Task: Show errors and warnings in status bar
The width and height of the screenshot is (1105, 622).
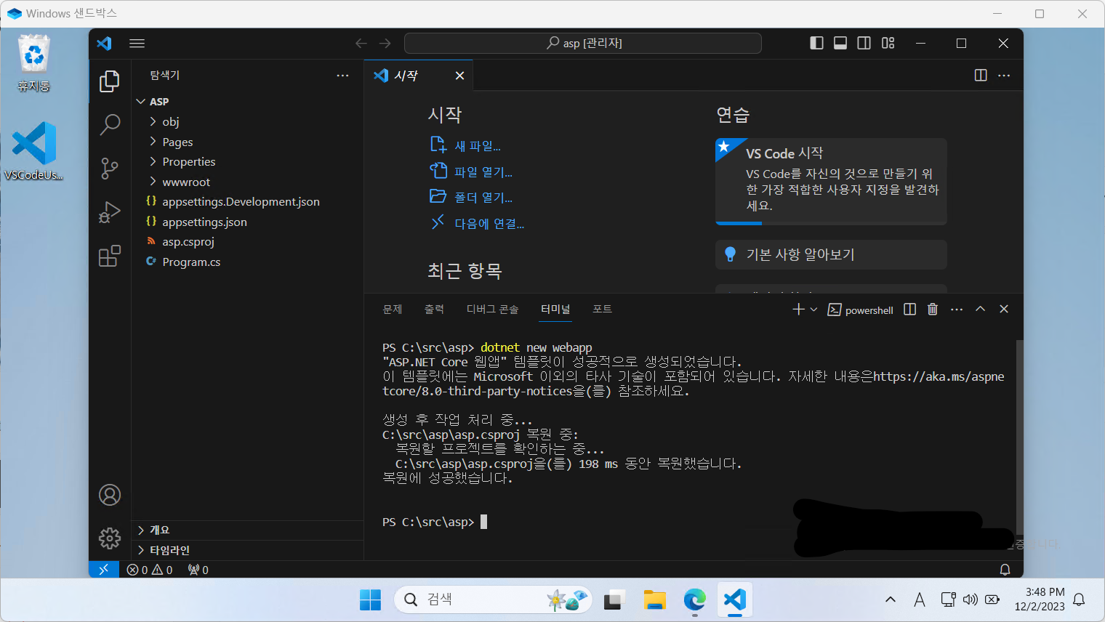Action: click(150, 570)
